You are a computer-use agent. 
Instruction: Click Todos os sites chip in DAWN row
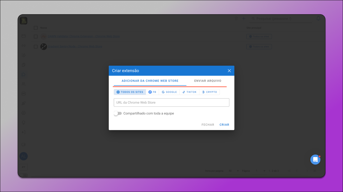[x=259, y=37]
